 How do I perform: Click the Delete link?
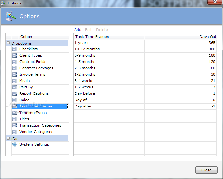pyautogui.click(x=102, y=30)
